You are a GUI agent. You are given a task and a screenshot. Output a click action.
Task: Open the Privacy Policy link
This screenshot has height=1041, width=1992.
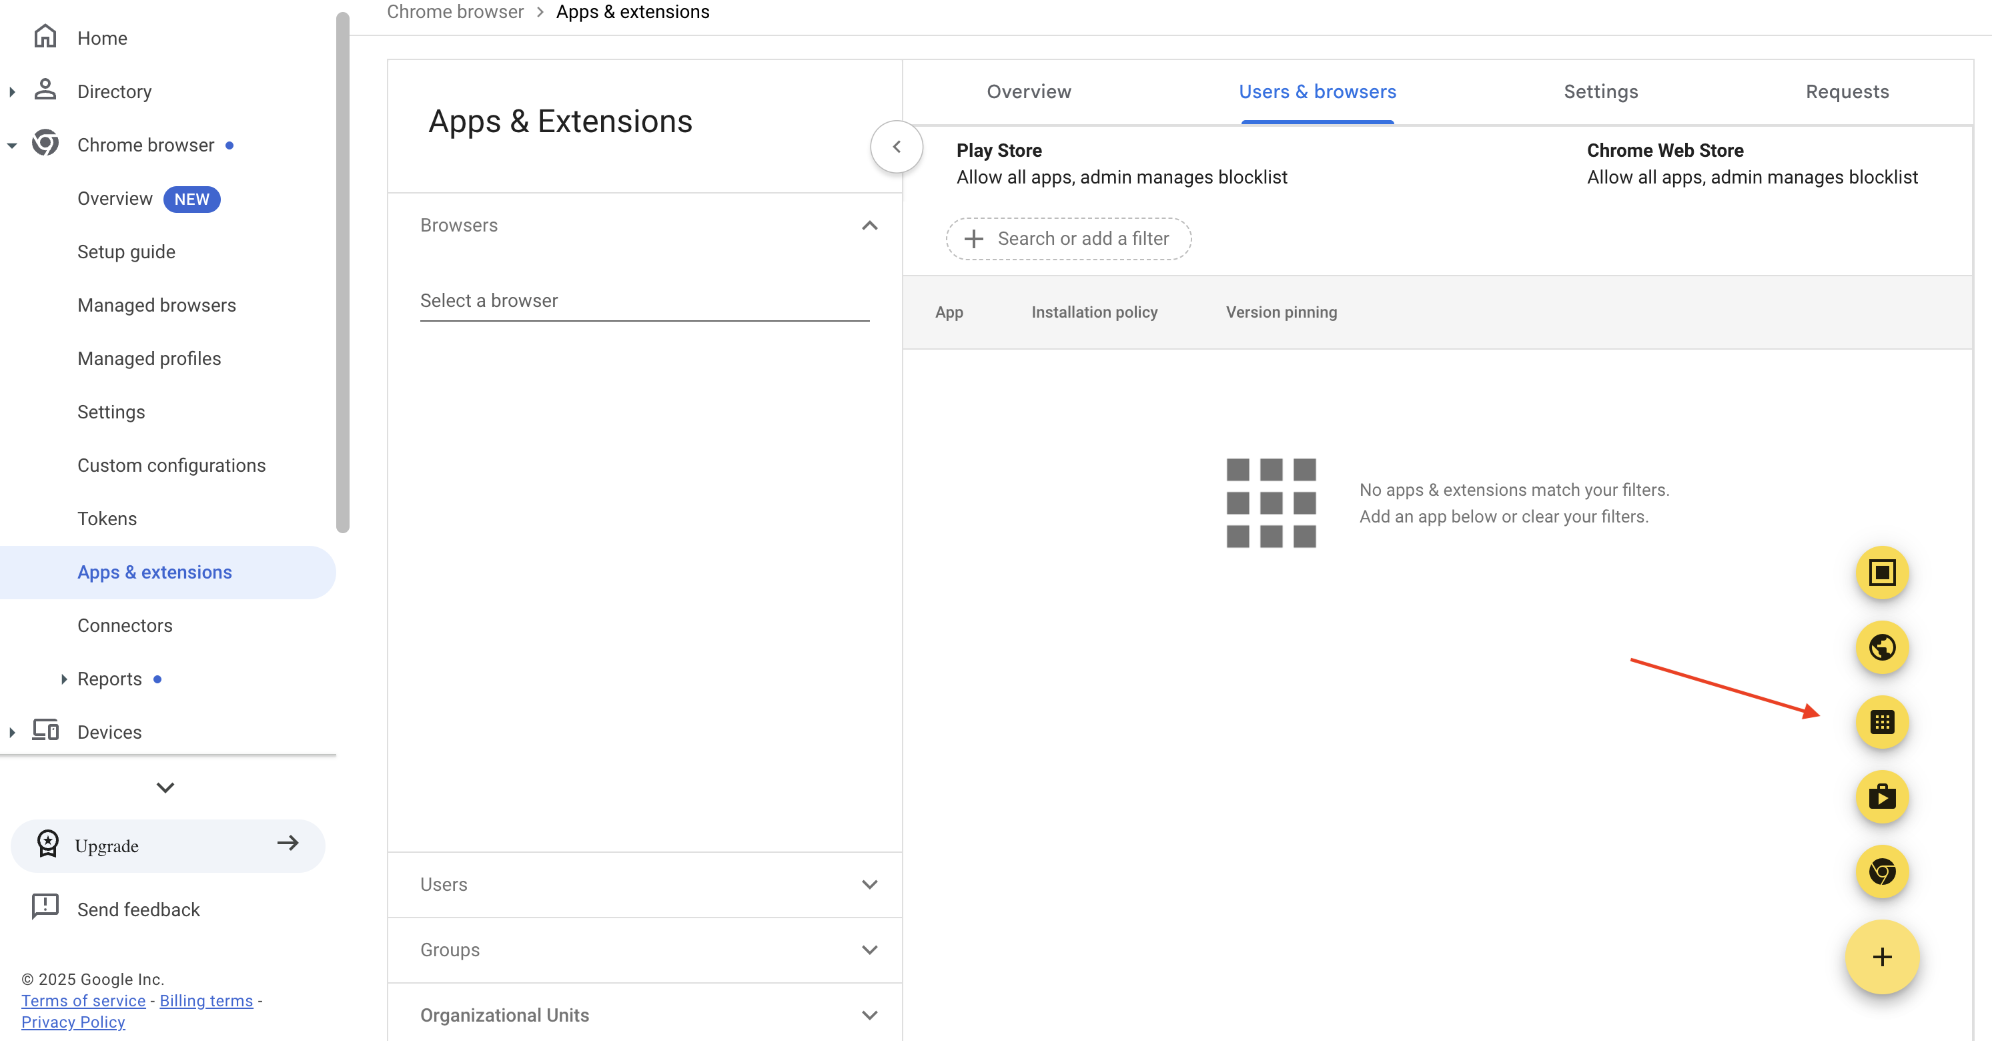(x=73, y=1022)
